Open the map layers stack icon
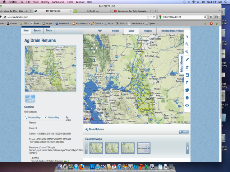230x172 pixels. click(187, 90)
